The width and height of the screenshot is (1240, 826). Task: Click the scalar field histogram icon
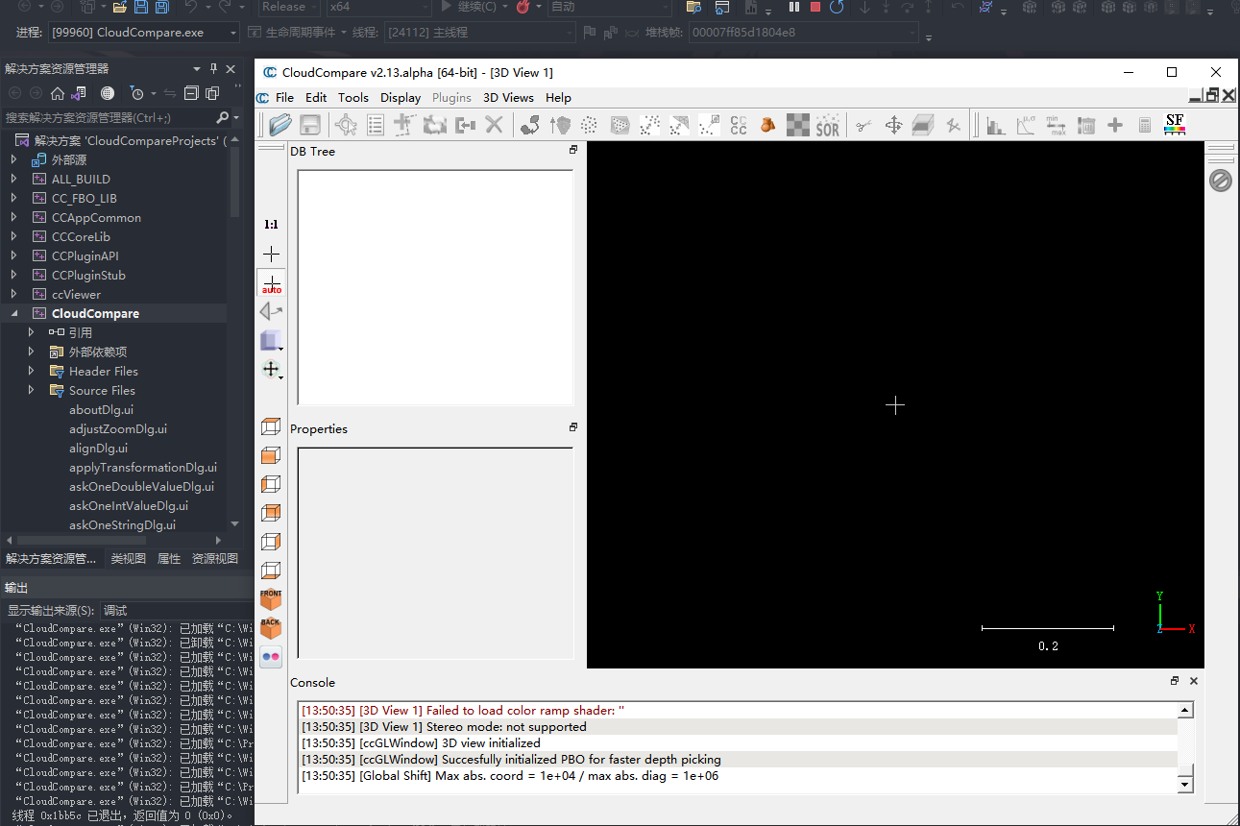pos(996,125)
